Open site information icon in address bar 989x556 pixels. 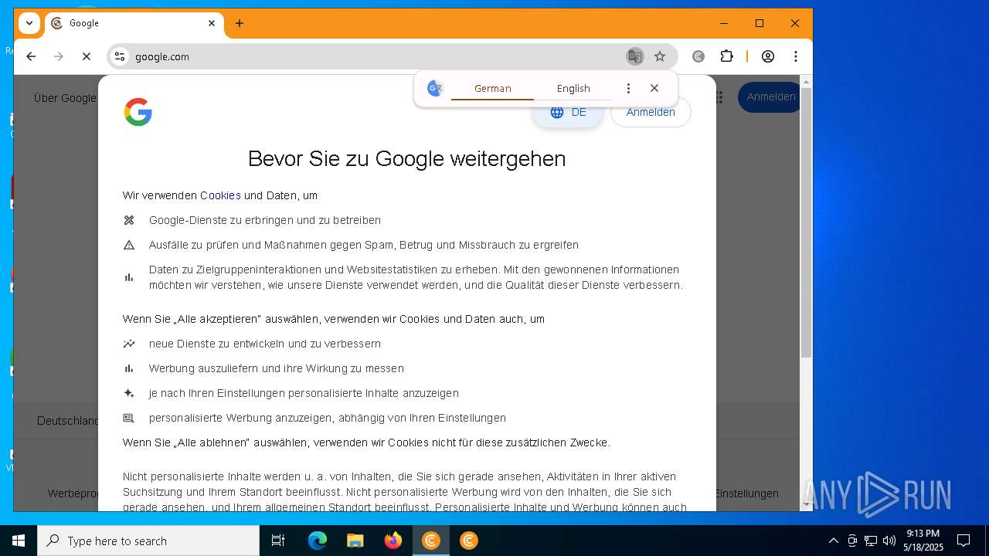119,56
